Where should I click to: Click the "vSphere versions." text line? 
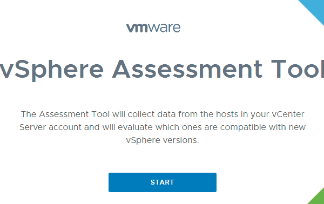pyautogui.click(x=163, y=140)
